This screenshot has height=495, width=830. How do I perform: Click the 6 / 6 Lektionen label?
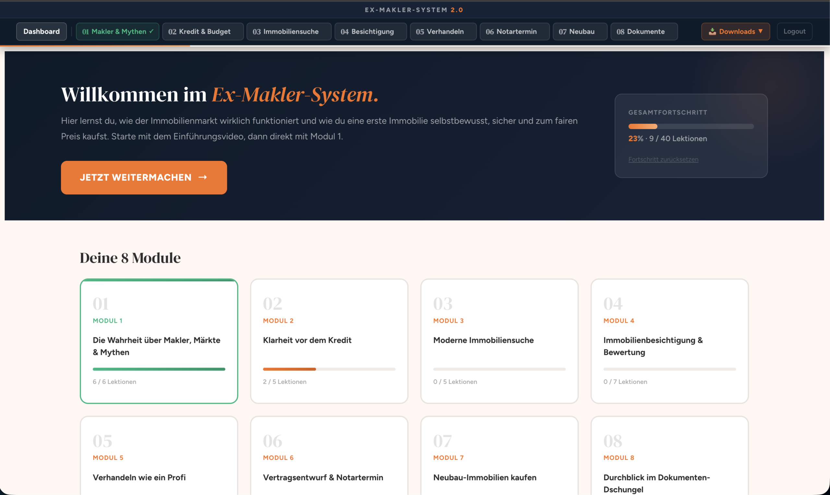pyautogui.click(x=114, y=381)
